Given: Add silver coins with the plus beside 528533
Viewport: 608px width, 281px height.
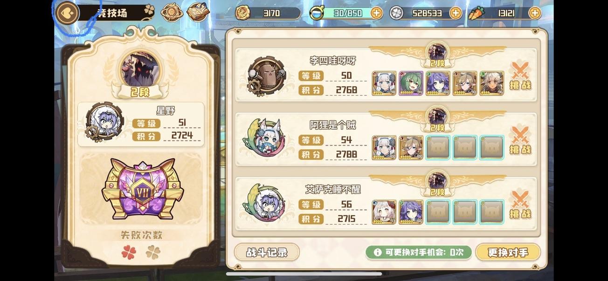Looking at the screenshot, I should 456,13.
